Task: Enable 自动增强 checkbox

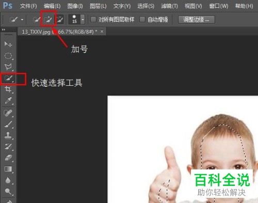Action: pyautogui.click(x=142, y=19)
